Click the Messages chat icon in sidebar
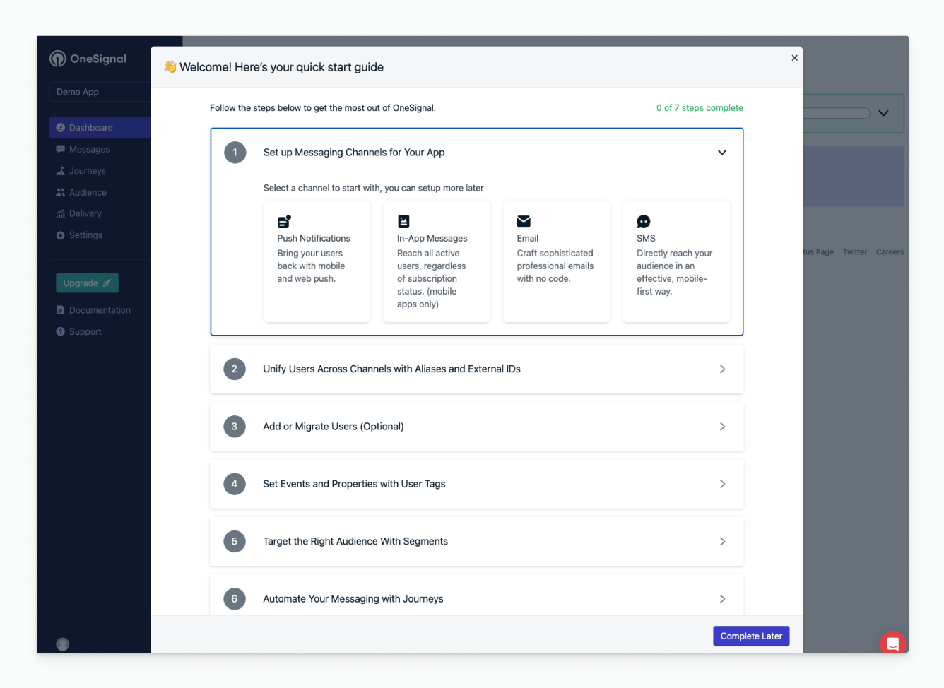 coord(61,149)
